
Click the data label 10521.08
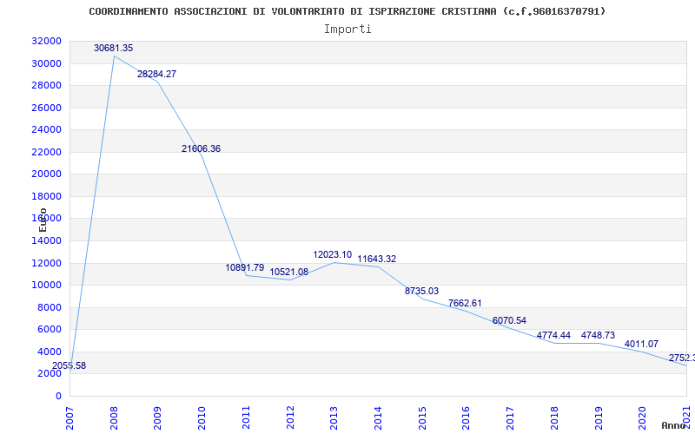(x=288, y=272)
